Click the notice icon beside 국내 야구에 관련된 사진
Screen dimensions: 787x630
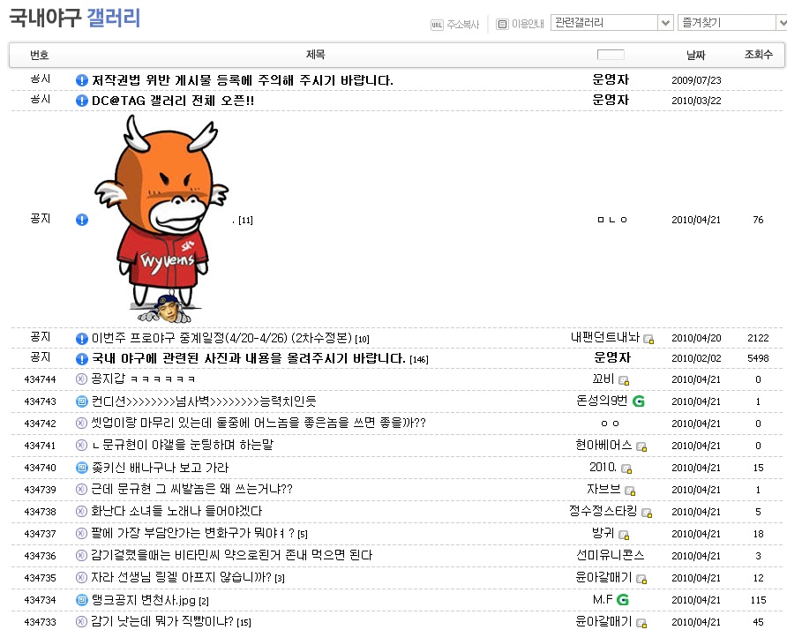tap(82, 359)
